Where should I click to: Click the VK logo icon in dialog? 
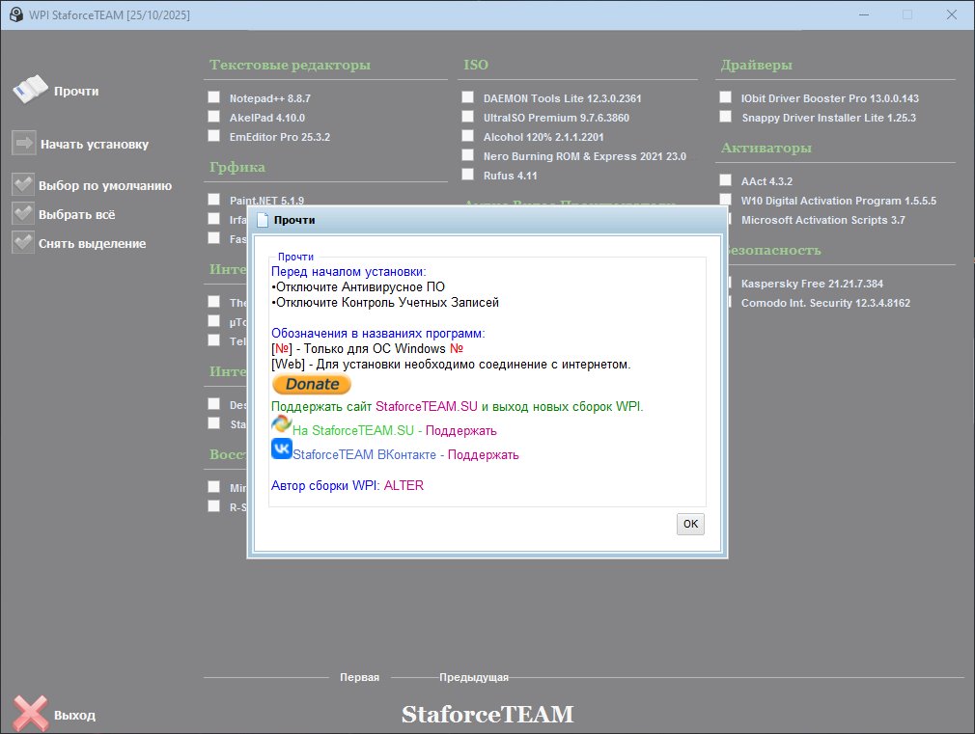282,449
